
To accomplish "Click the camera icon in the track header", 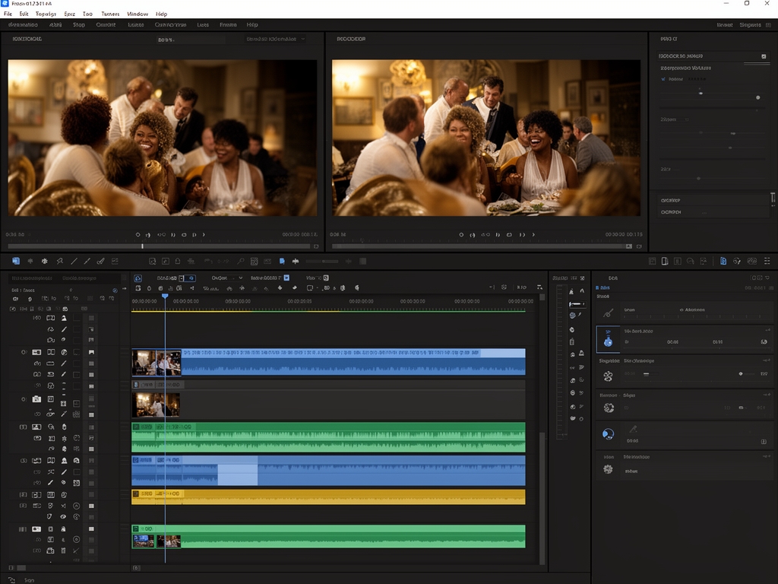I will tap(36, 399).
